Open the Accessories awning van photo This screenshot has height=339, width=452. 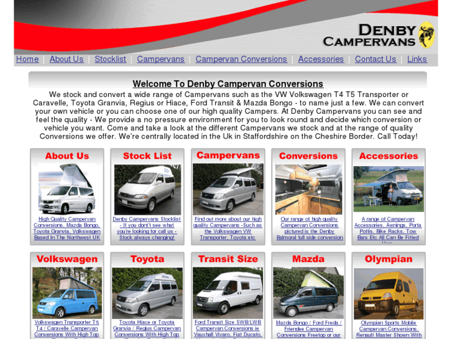pyautogui.click(x=389, y=189)
